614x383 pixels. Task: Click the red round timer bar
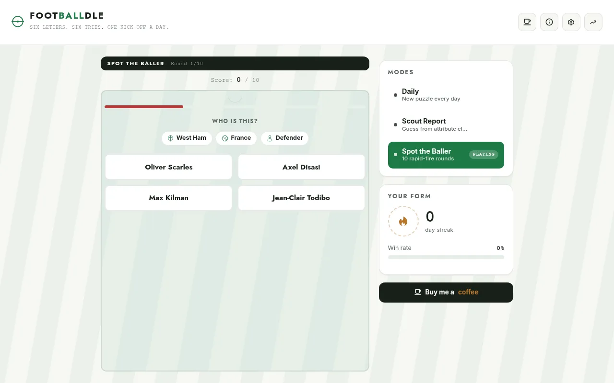144,107
